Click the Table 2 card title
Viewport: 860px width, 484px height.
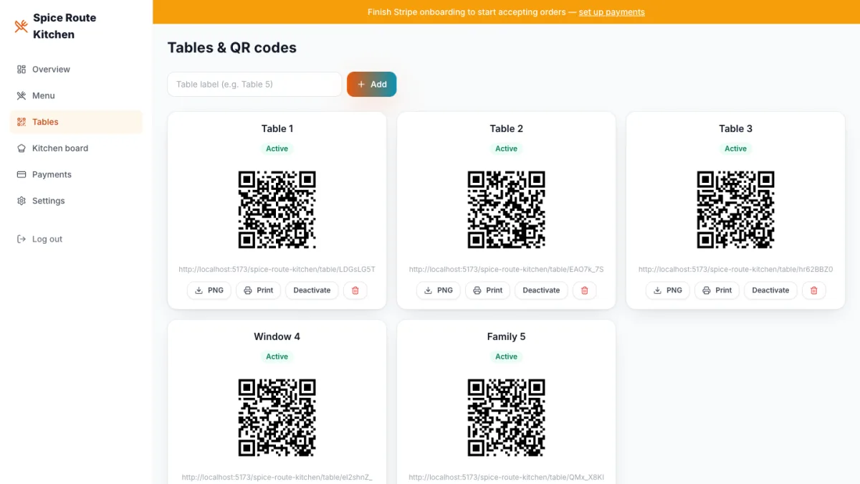coord(507,129)
